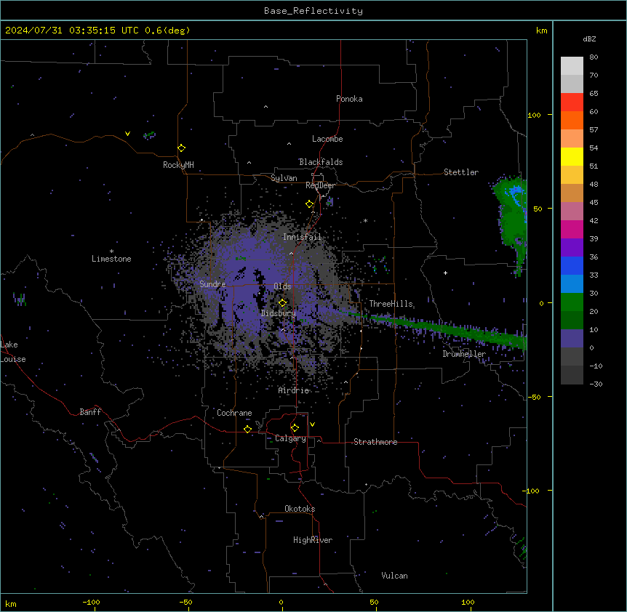The image size is (627, 612).
Task: Select the magenta legend swatch near 42
Action: click(572, 229)
